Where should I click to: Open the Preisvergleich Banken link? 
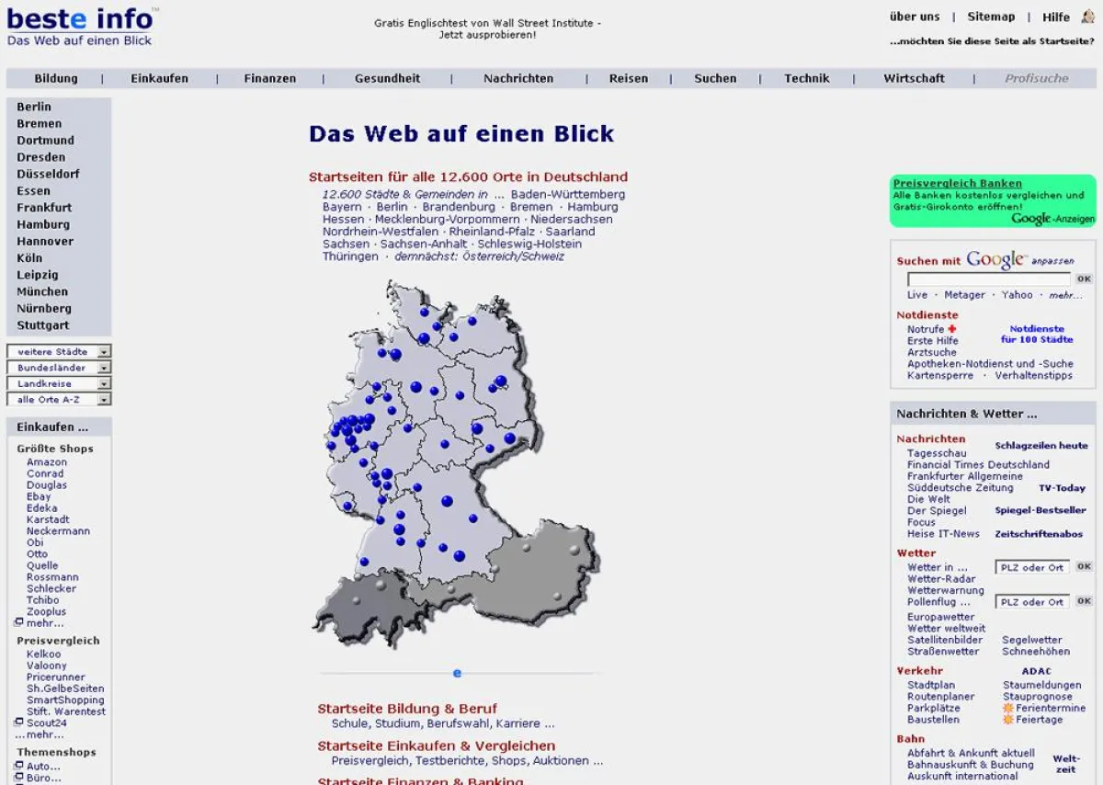[960, 183]
